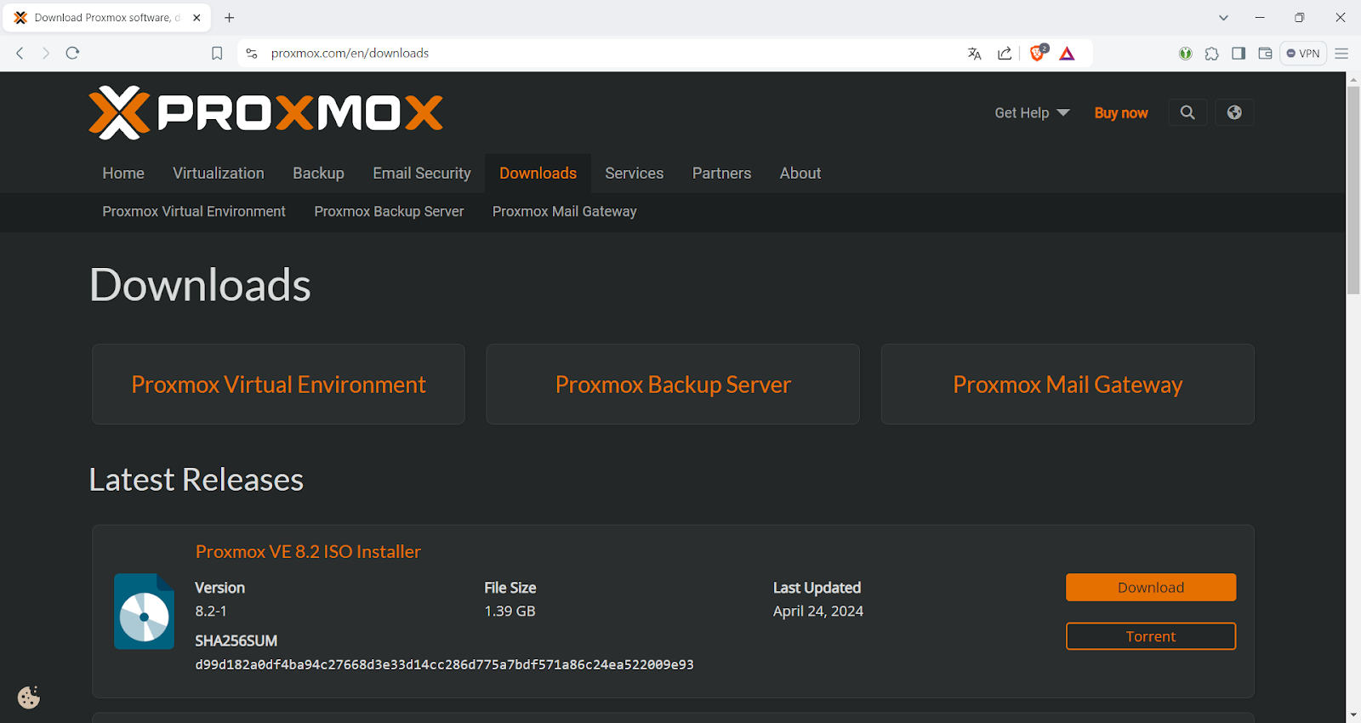The image size is (1361, 723).
Task: Open the language globe icon
Action: point(1234,112)
